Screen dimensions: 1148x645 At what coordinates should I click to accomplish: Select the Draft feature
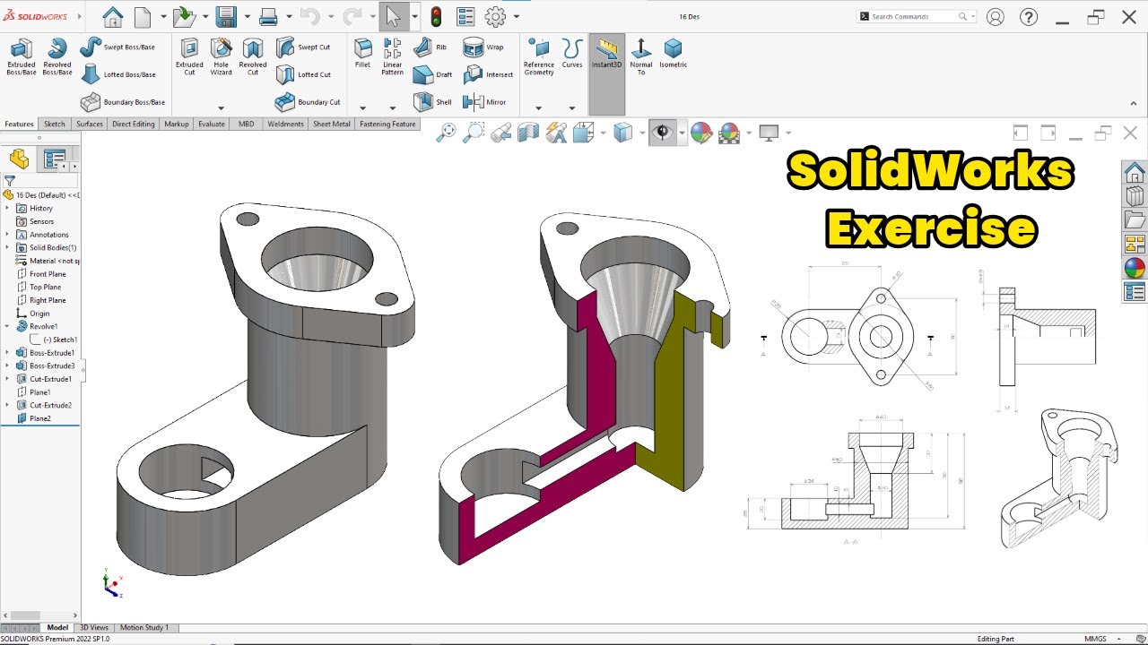tap(432, 74)
